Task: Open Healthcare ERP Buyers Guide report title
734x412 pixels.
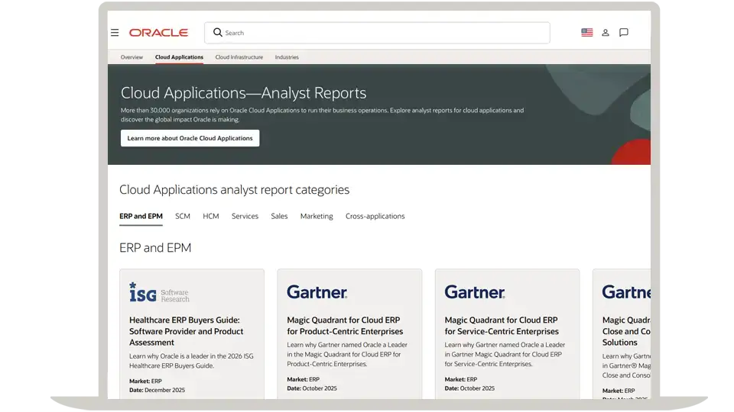Action: click(x=187, y=331)
